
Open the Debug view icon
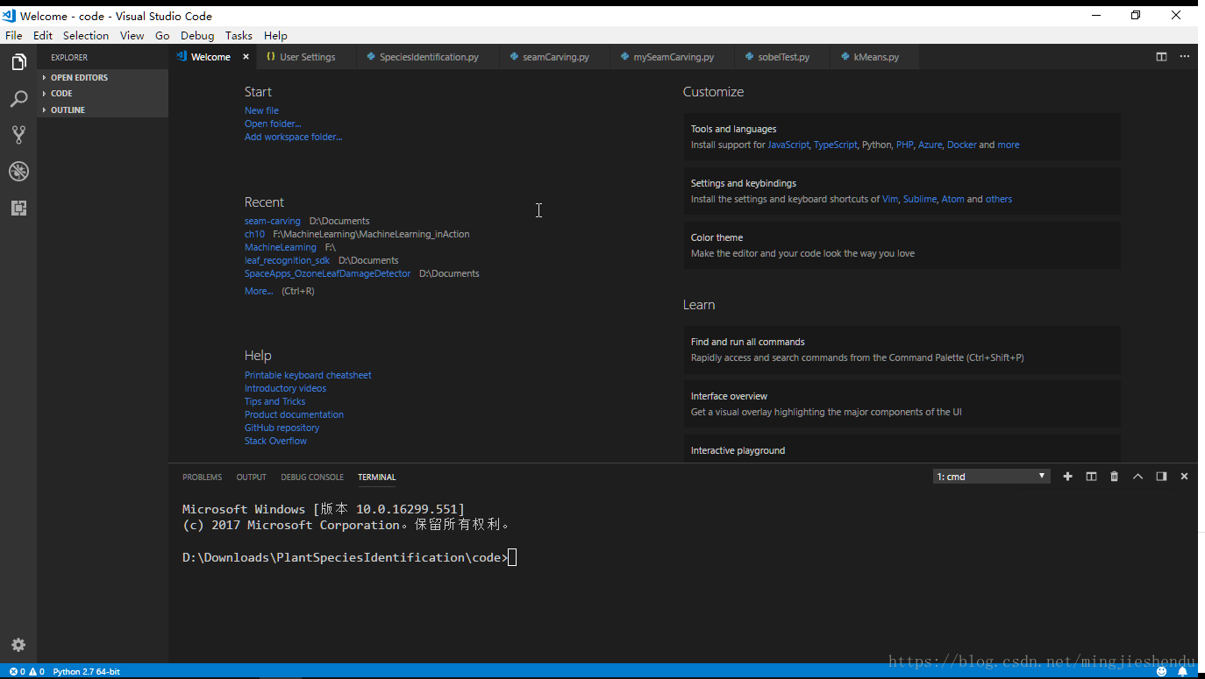tap(18, 171)
